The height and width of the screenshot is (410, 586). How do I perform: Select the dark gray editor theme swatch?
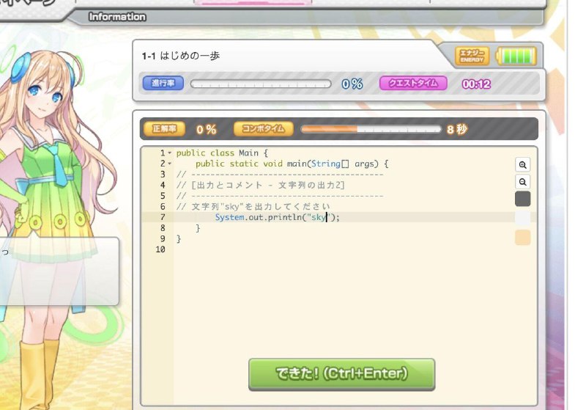click(522, 199)
